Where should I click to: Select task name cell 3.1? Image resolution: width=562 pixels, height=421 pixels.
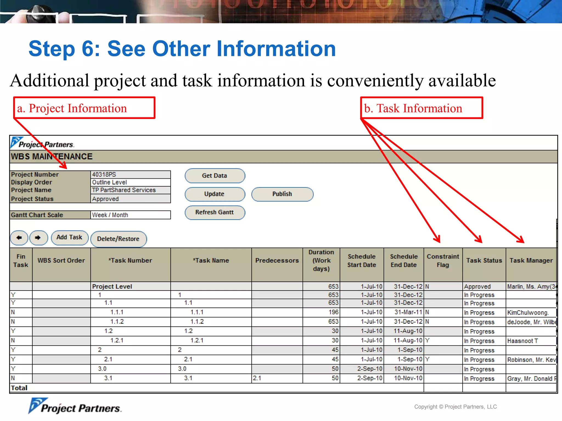pyautogui.click(x=211, y=378)
